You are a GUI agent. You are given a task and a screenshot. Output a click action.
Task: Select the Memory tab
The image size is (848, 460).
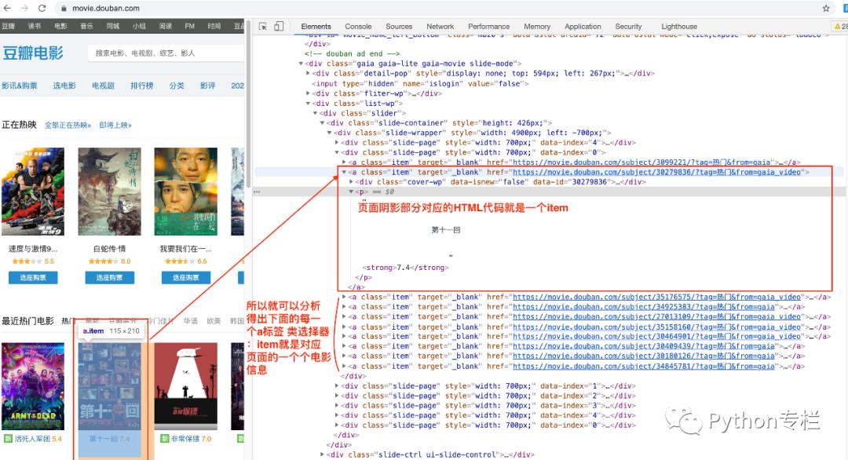pos(537,26)
